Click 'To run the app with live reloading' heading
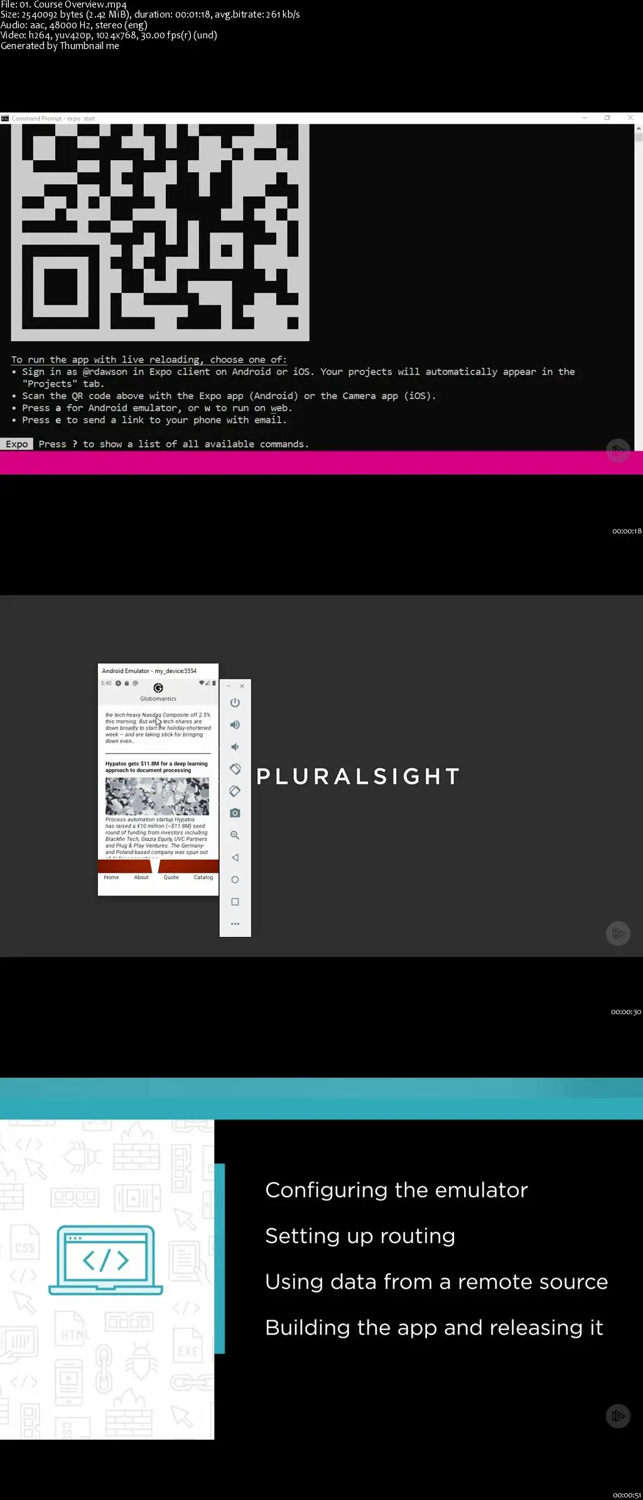 [x=149, y=359]
